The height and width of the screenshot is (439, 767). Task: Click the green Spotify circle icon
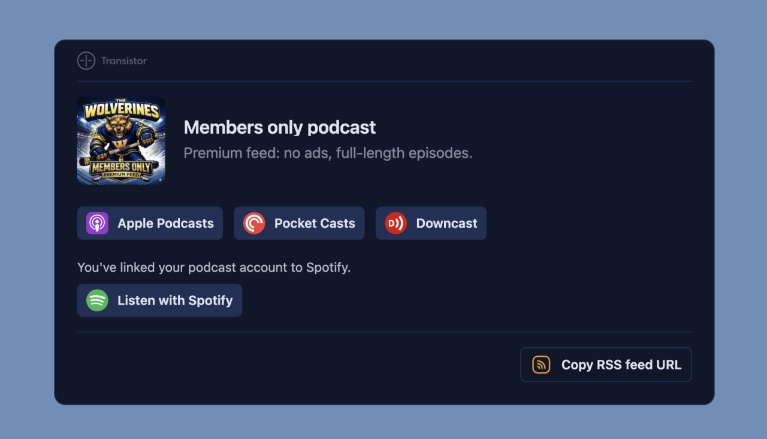point(97,300)
